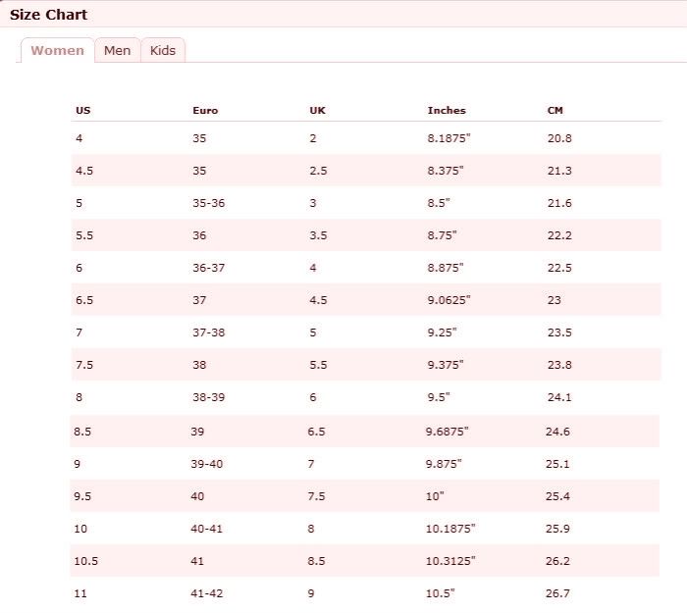Click the 20.8 CM value
This screenshot has width=687, height=613.
coord(559,138)
